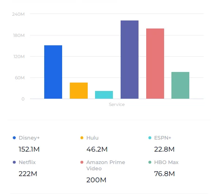Select the Amazon Prime Video legend label
The height and width of the screenshot is (194, 216).
tap(106, 166)
